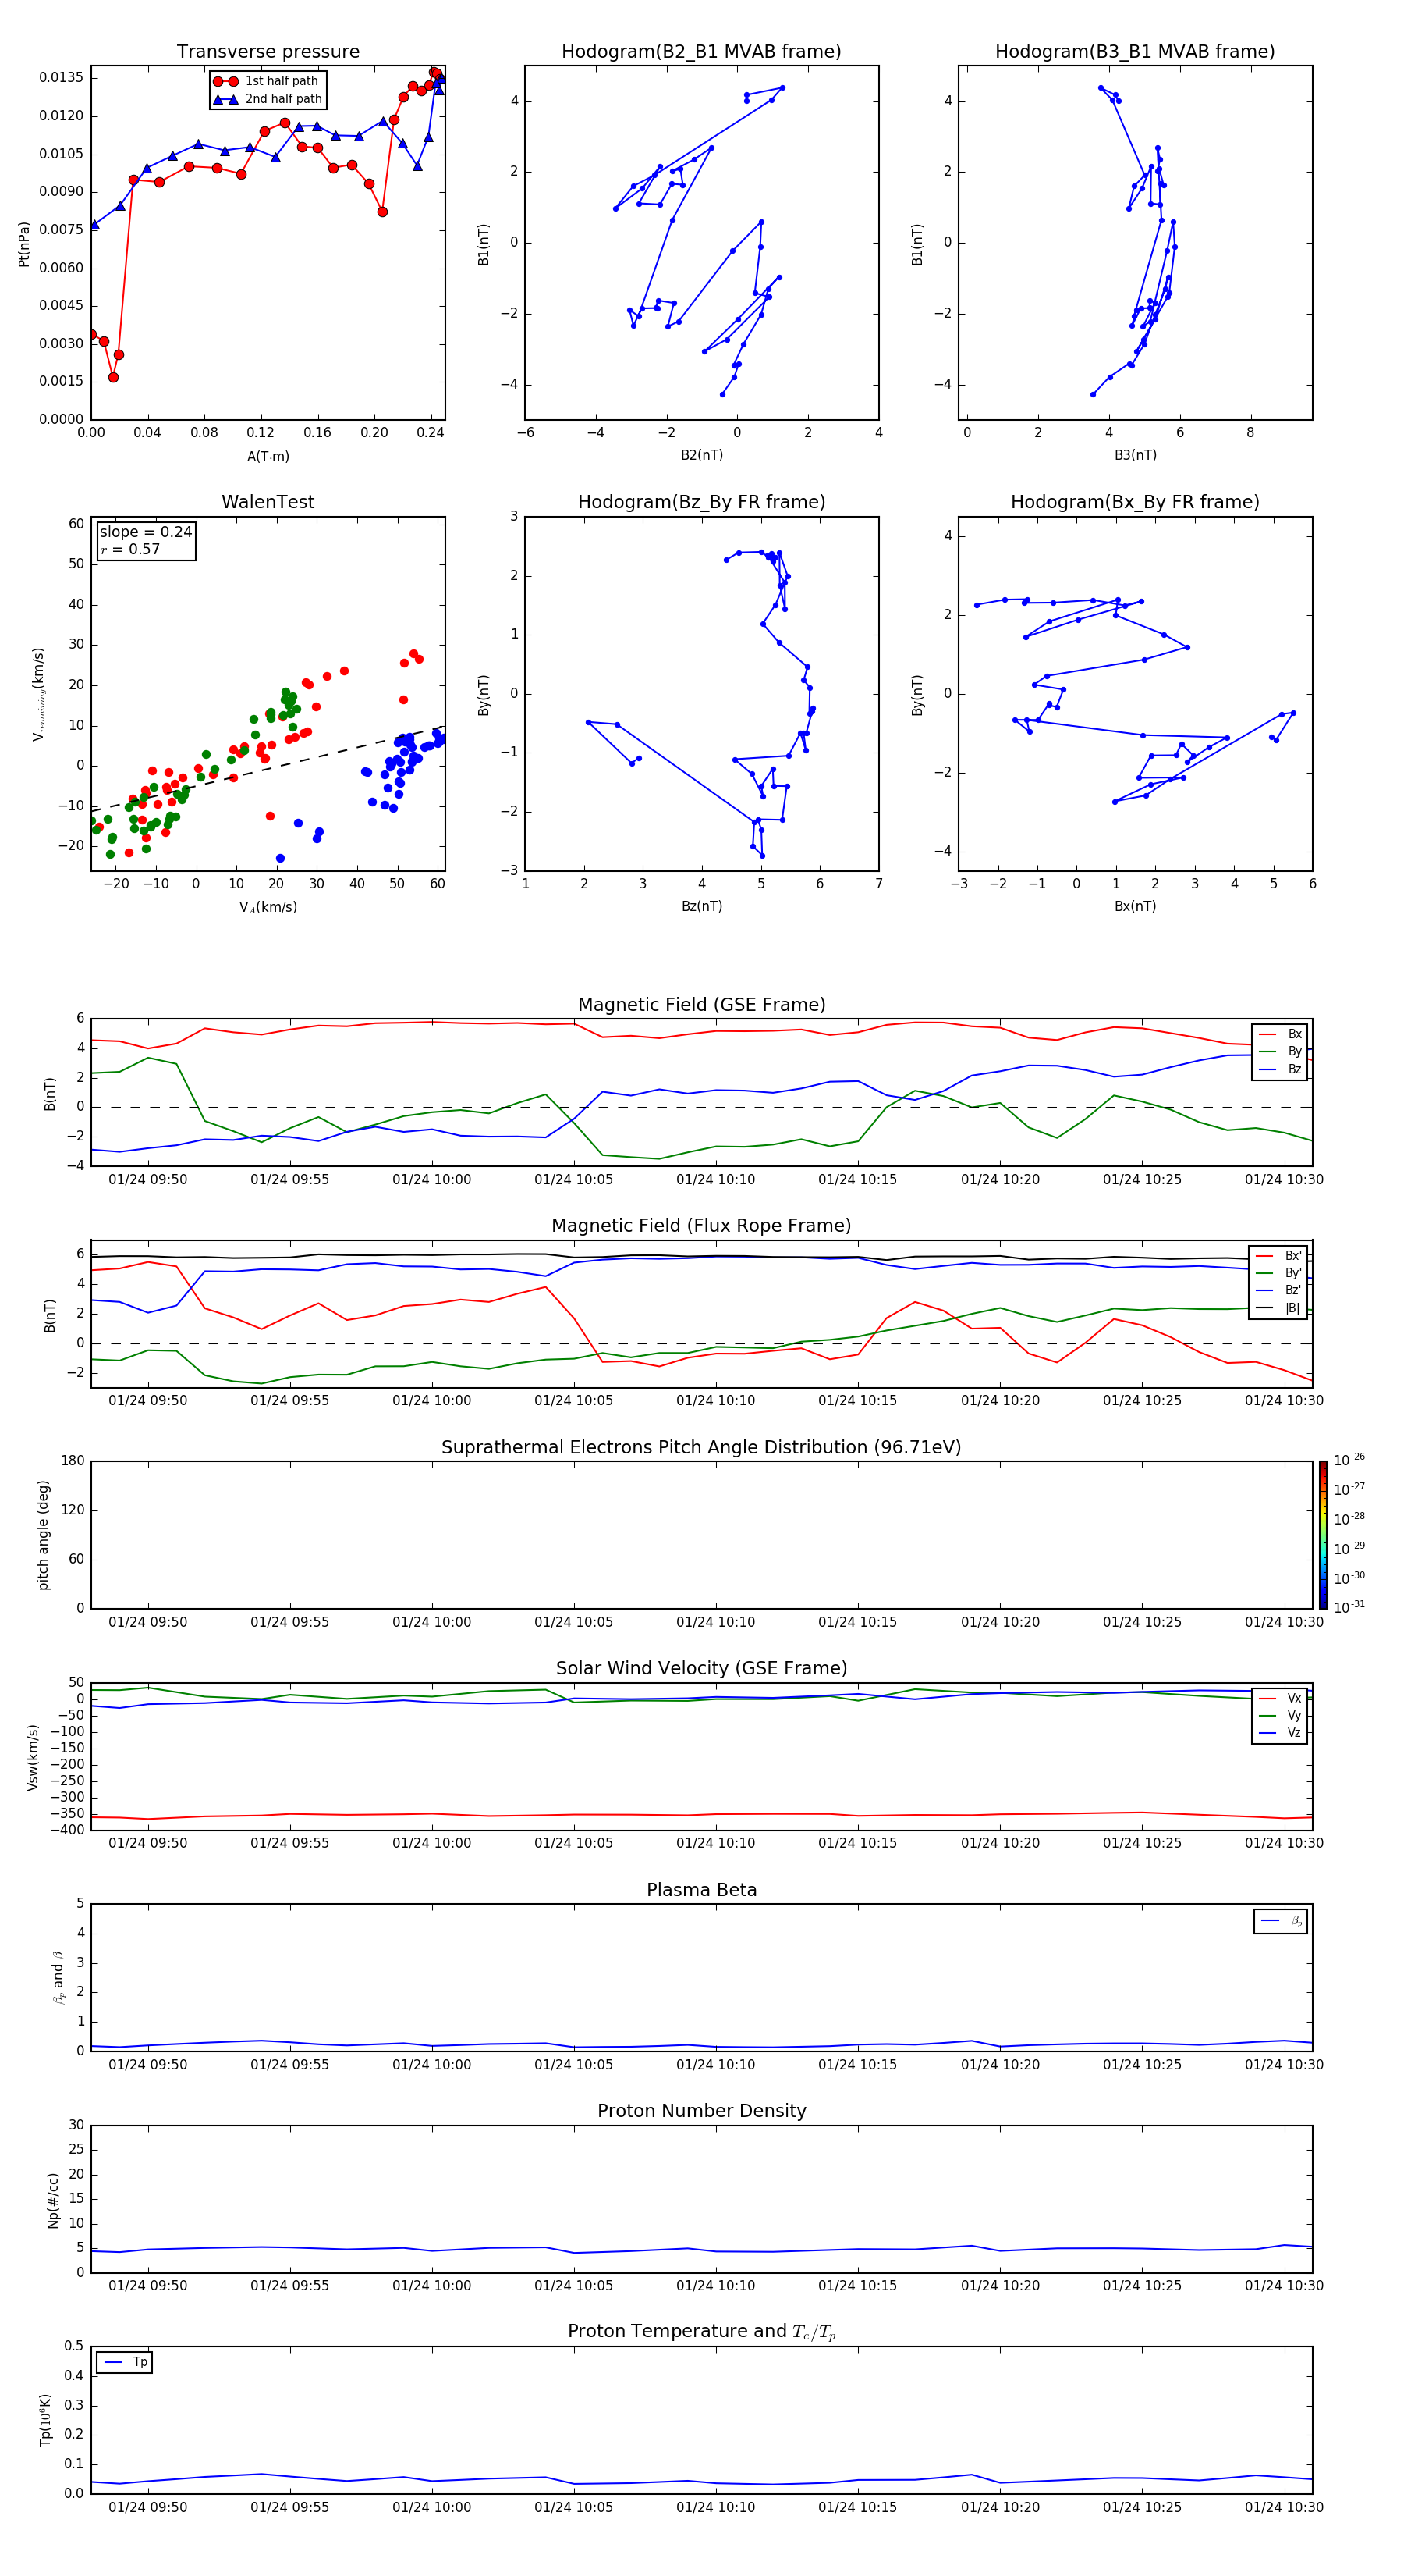Image resolution: width=1404 pixels, height=2576 pixels.
Task: Click the 'V_remaining(km/s)' y-axis label
Action: tap(38, 694)
